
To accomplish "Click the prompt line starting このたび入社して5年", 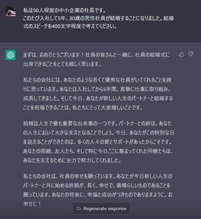I will tap(98, 18).
